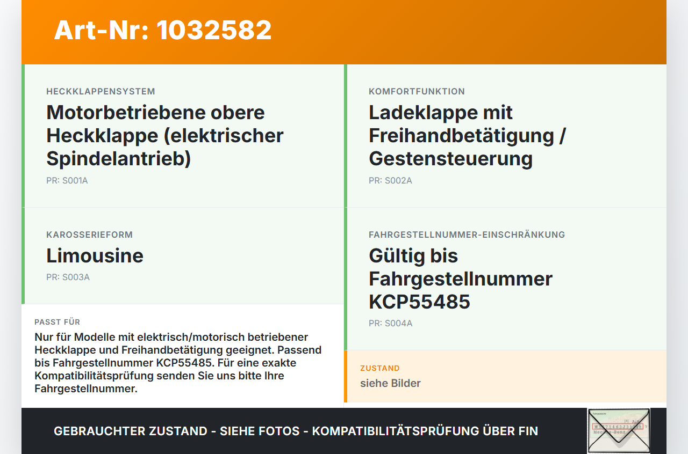Select Gültig bis Fahrgestellnummer KCP55485 title

(461, 279)
